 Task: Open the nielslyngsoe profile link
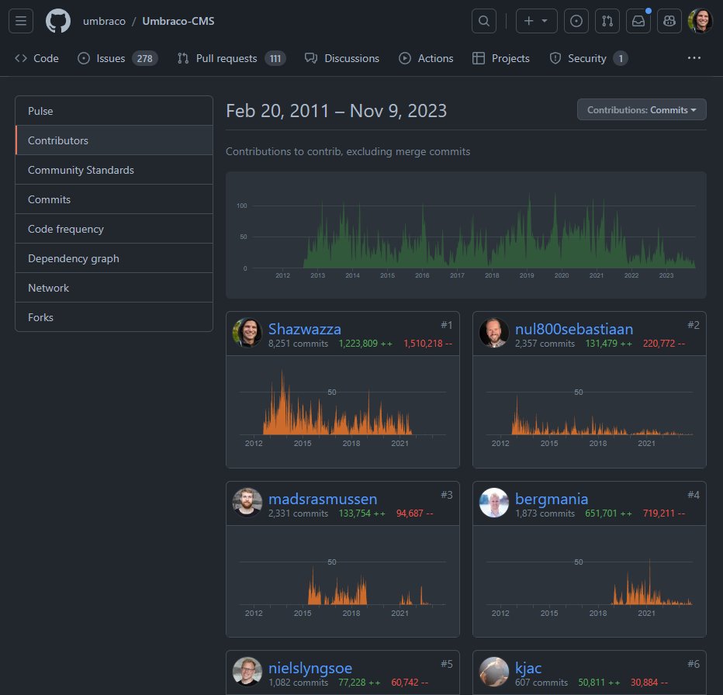310,668
